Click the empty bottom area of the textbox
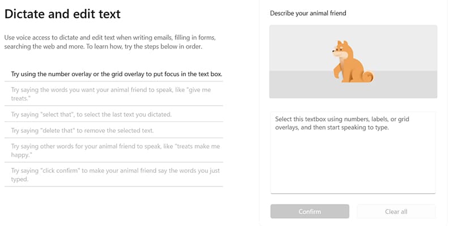 (x=353, y=175)
